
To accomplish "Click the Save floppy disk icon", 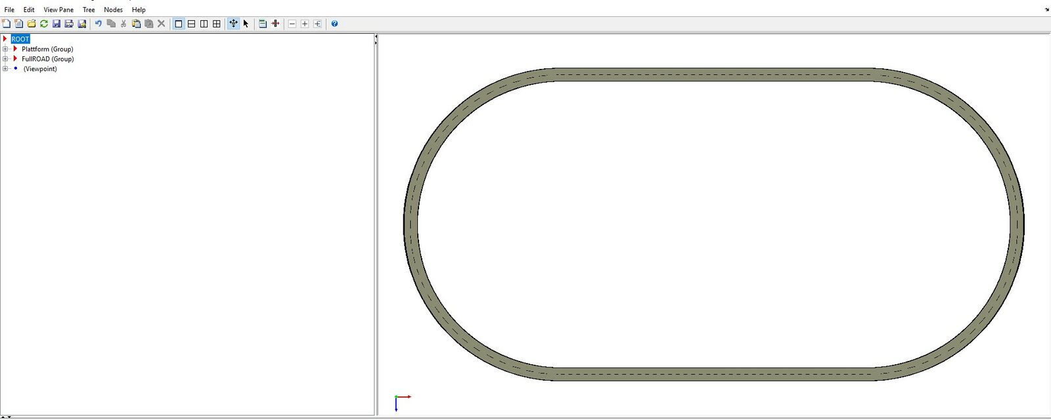I will (56, 24).
